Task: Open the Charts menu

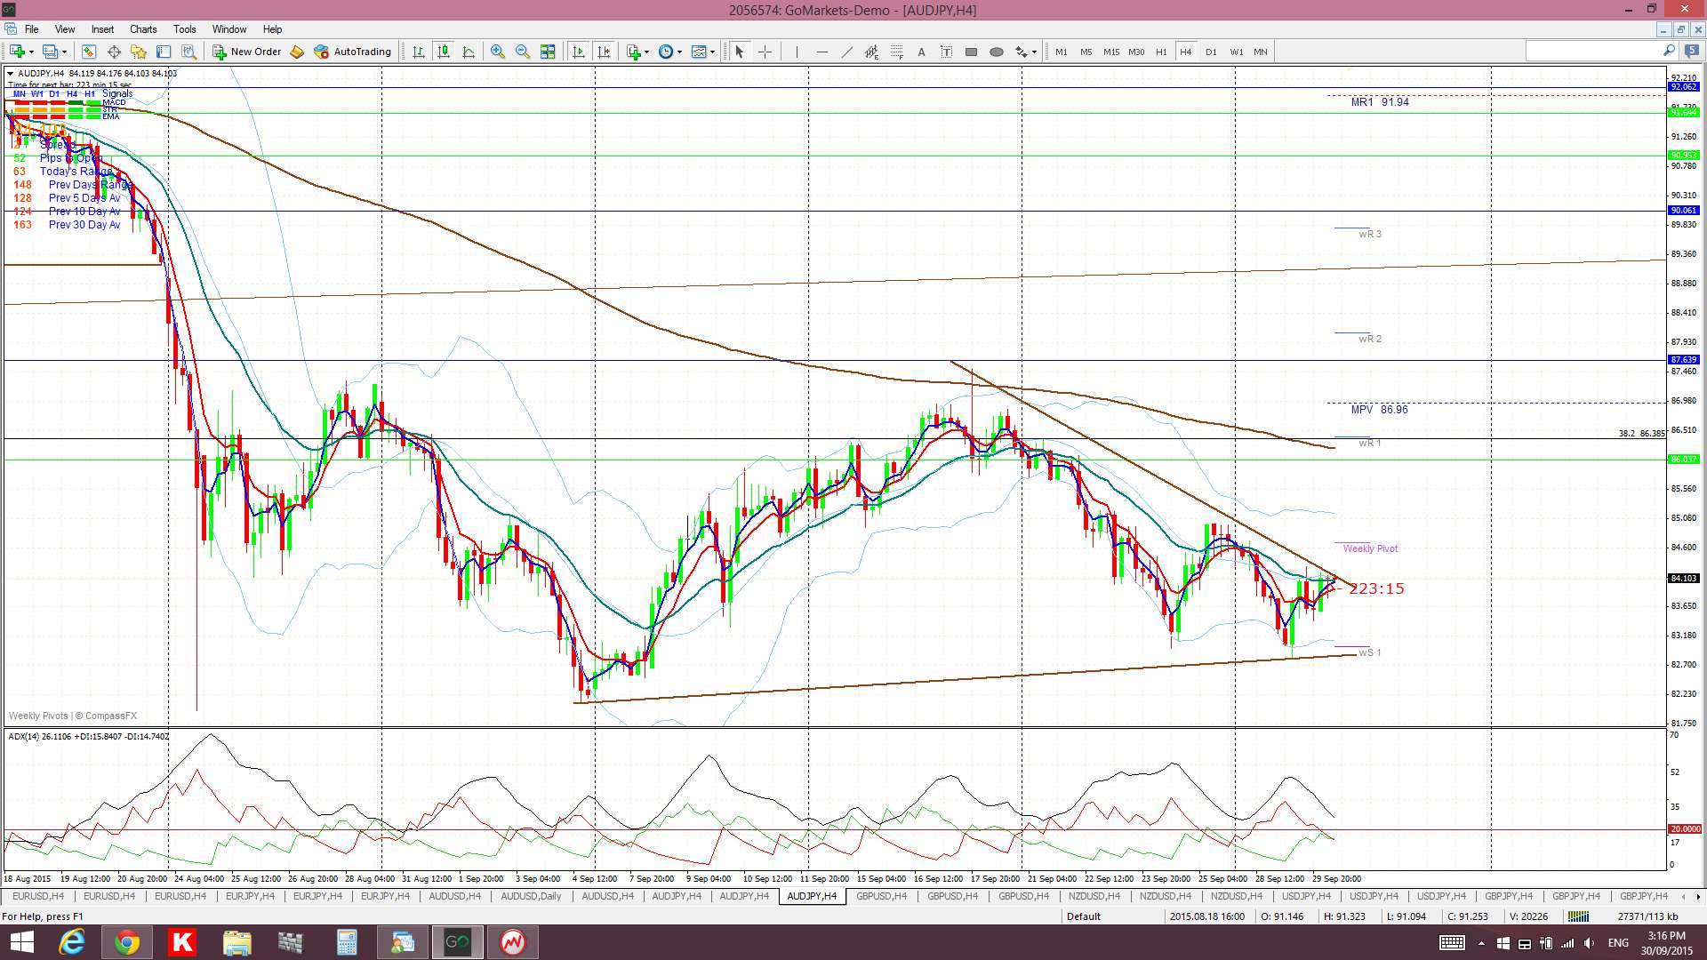Action: [x=143, y=29]
